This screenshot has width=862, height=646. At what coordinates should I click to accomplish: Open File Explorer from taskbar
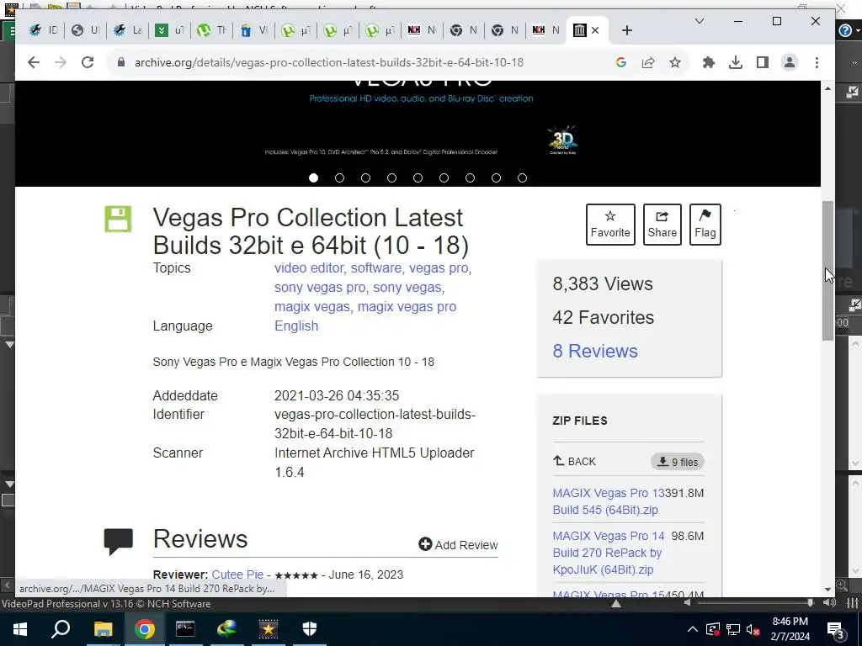pyautogui.click(x=103, y=629)
